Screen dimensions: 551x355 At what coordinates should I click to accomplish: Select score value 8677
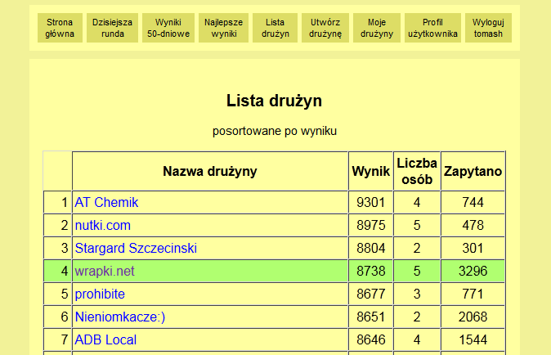pyautogui.click(x=370, y=294)
